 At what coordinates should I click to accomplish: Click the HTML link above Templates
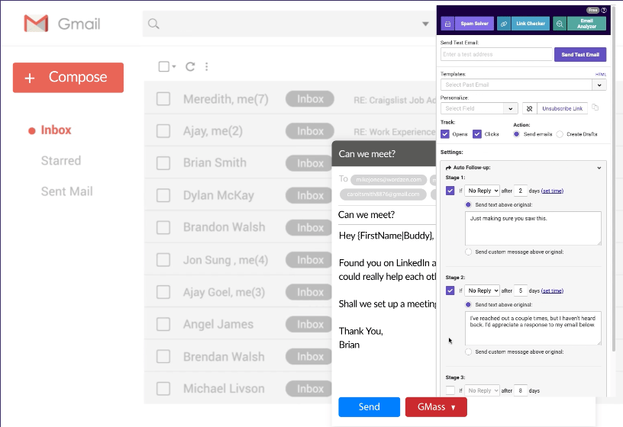(601, 74)
